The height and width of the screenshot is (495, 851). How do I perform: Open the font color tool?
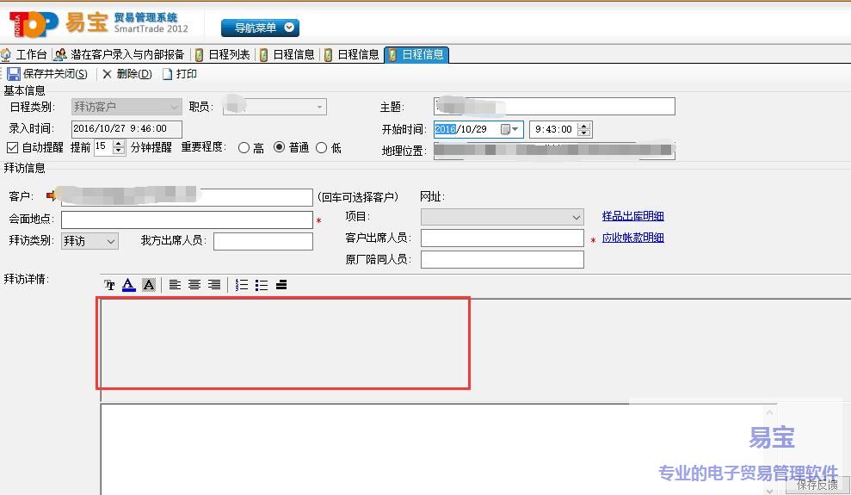click(128, 285)
